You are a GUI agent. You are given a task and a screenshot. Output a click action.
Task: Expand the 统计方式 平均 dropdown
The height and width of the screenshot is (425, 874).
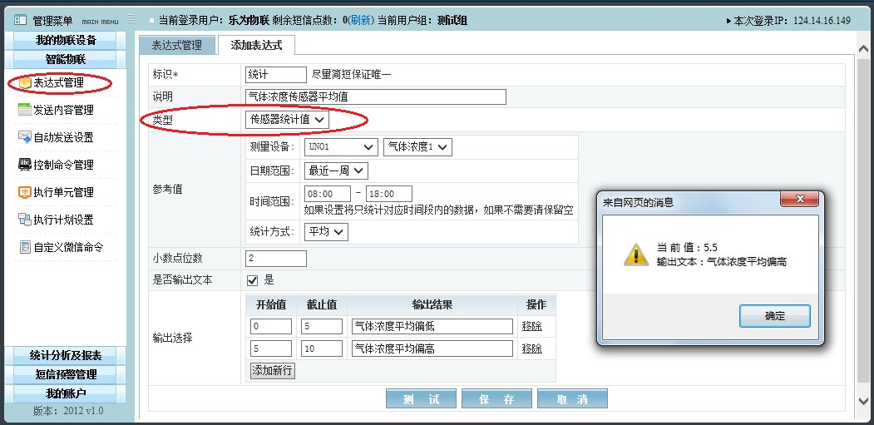coord(326,232)
